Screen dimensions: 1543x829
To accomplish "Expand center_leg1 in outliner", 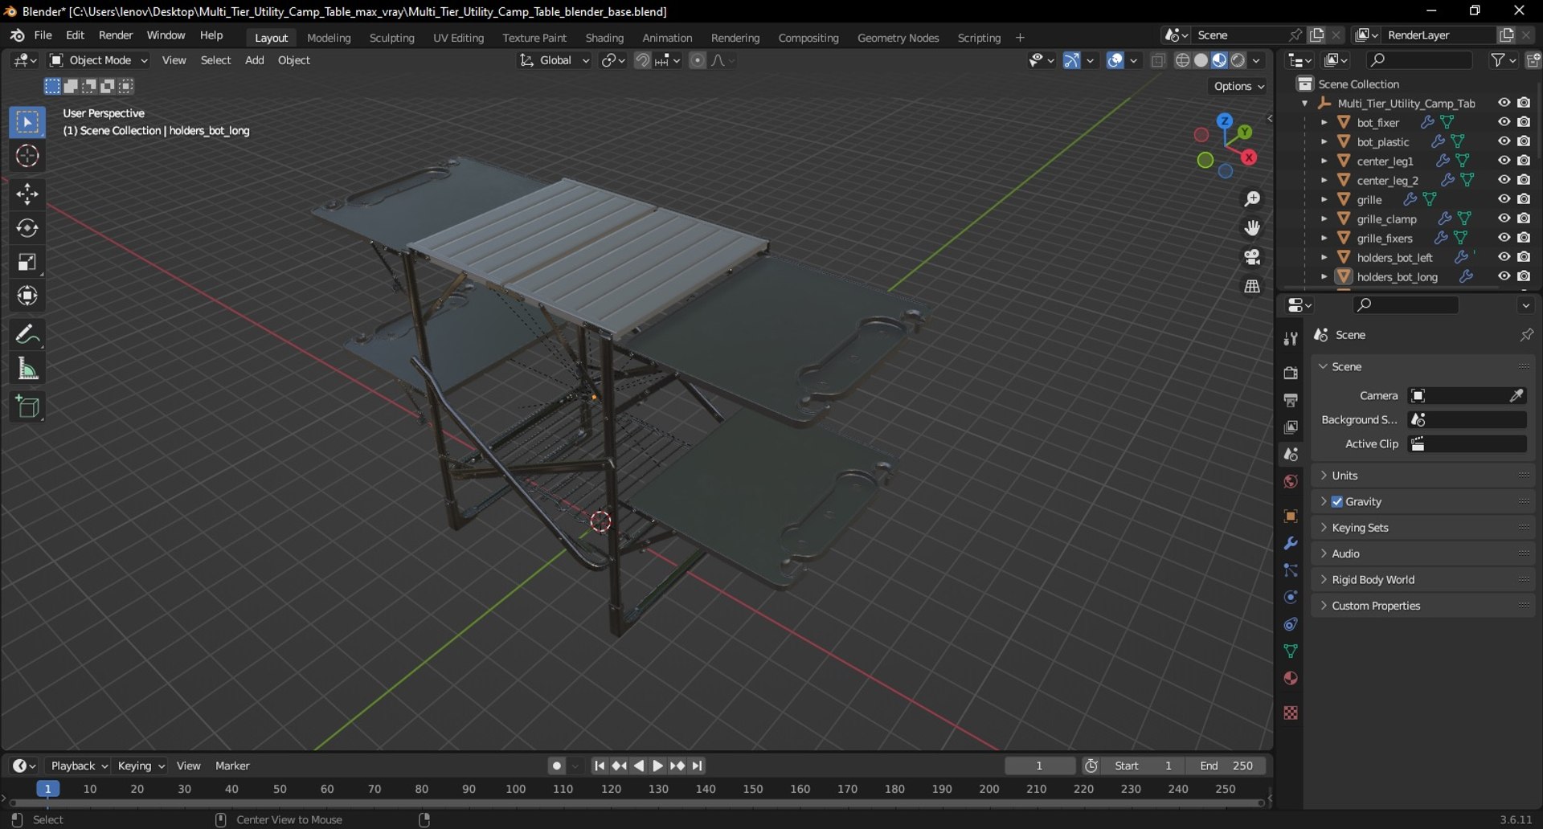I will [1324, 161].
